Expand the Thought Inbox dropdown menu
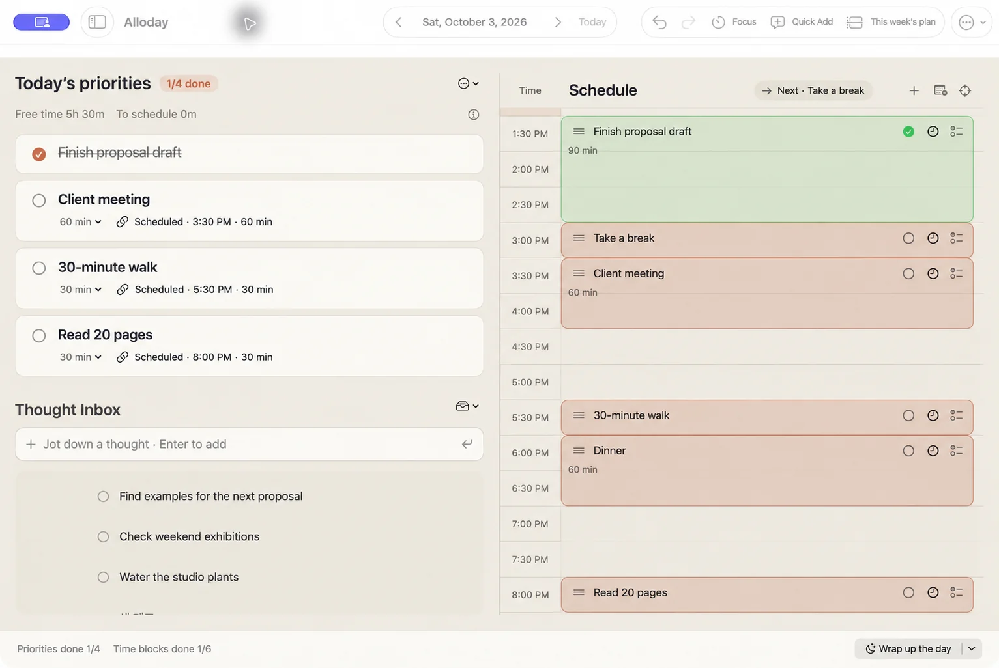 (x=467, y=406)
